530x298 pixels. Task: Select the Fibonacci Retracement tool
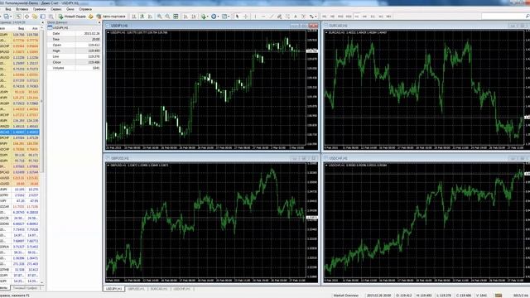287,17
